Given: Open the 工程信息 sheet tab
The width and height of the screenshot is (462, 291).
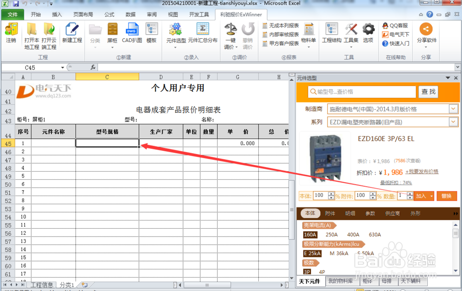Looking at the screenshot, I should [42, 285].
